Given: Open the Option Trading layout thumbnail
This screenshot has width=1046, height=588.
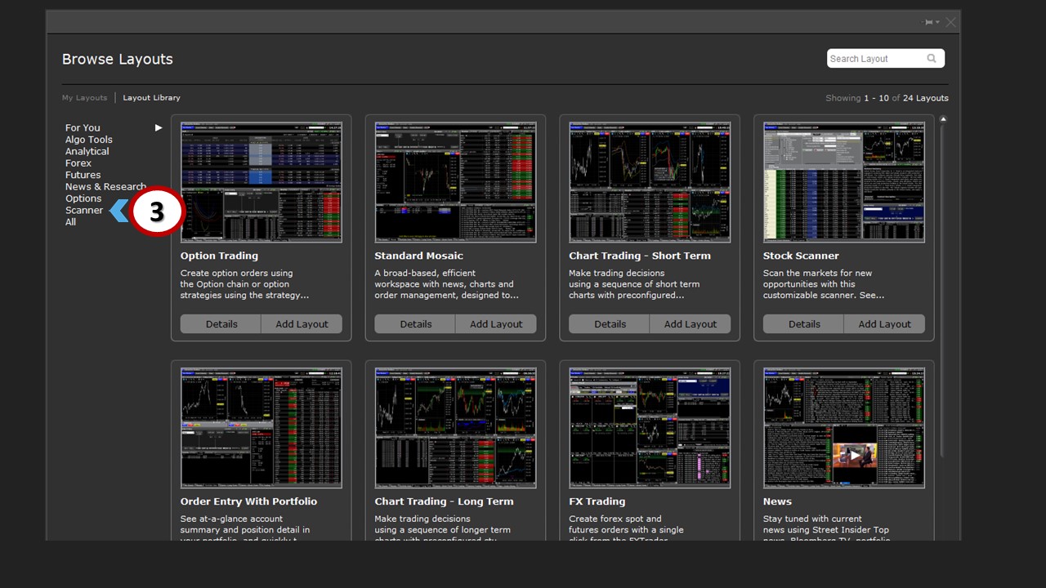Looking at the screenshot, I should pyautogui.click(x=261, y=182).
